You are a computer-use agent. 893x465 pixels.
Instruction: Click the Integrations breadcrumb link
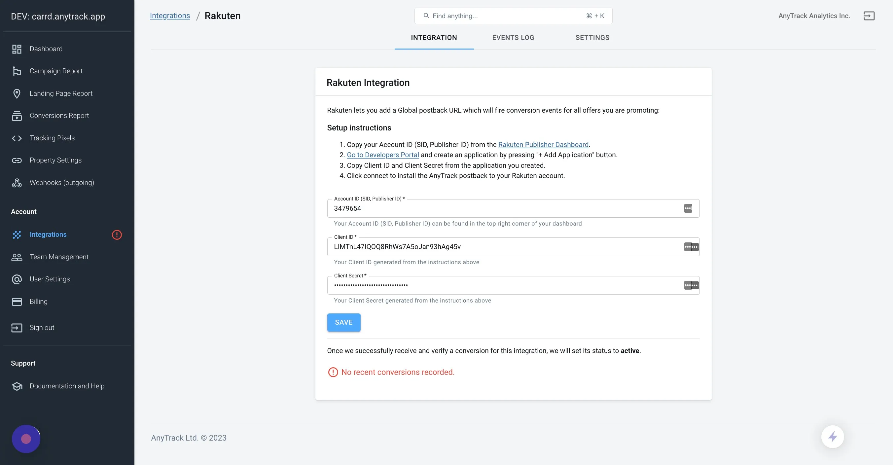tap(170, 16)
